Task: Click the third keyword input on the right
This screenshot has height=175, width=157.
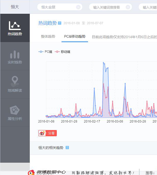Action: click(148, 7)
